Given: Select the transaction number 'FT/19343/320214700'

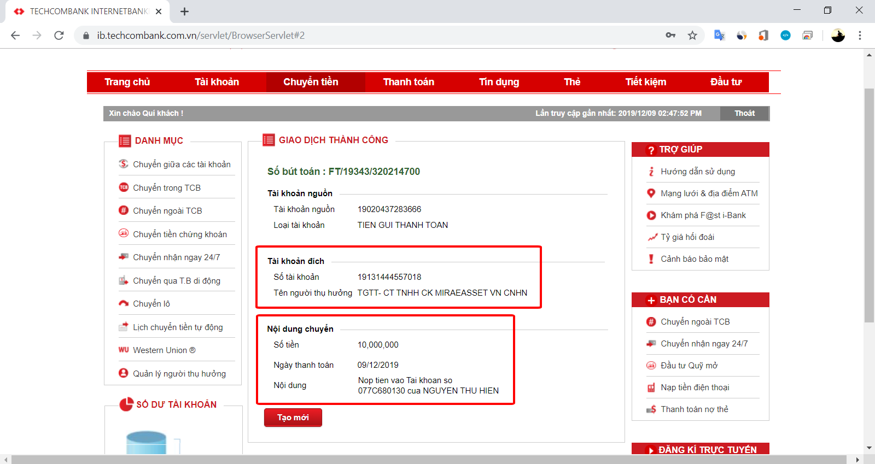Looking at the screenshot, I should (374, 172).
